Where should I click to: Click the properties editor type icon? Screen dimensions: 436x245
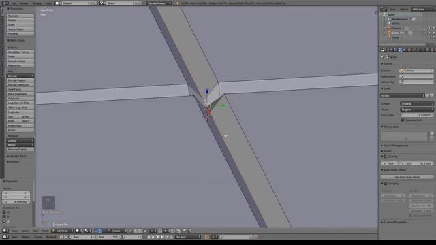click(384, 50)
